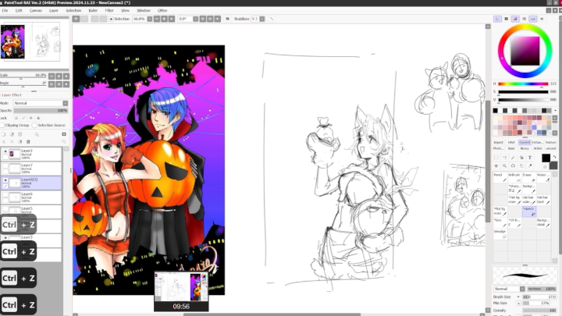The width and height of the screenshot is (562, 316).
Task: Adjust the layer Opacity slider
Action: [41, 111]
